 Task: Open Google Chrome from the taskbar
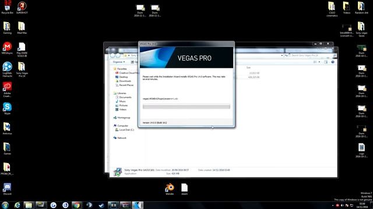(76, 205)
